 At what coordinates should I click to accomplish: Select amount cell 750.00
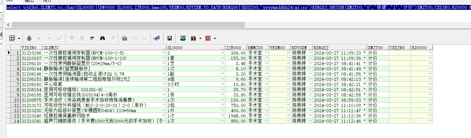236,105
